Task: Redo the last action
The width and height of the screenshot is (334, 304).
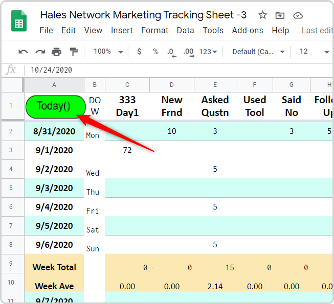Action: click(40, 52)
